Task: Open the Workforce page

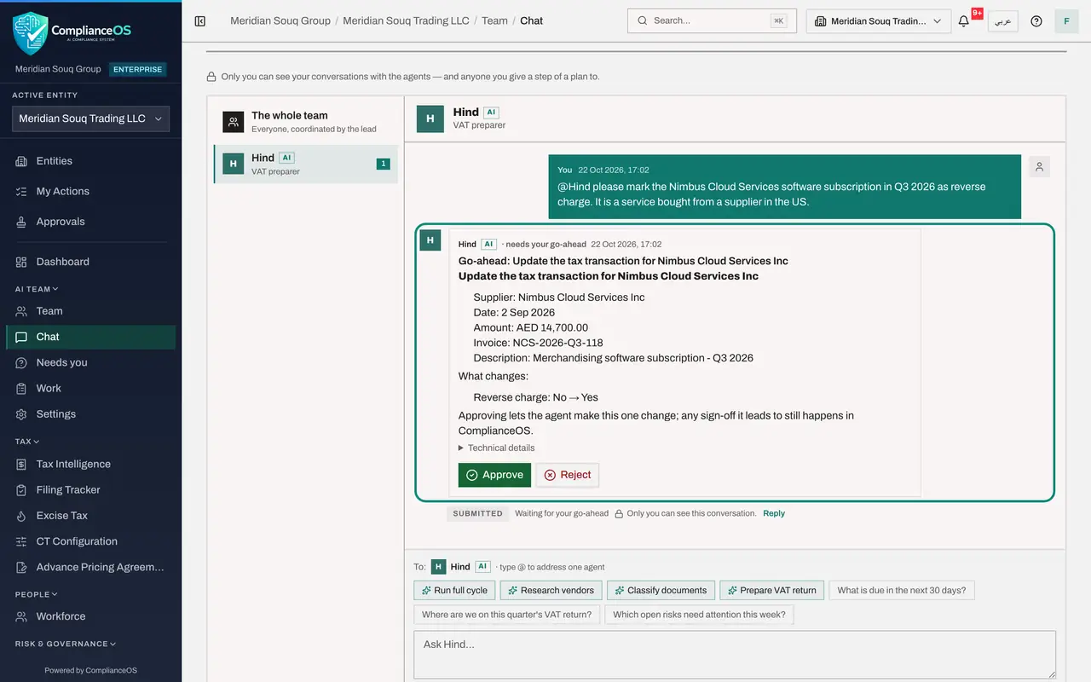Action: pyautogui.click(x=91, y=616)
